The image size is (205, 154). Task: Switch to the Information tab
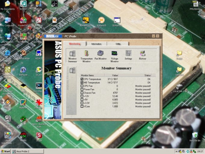(96, 44)
